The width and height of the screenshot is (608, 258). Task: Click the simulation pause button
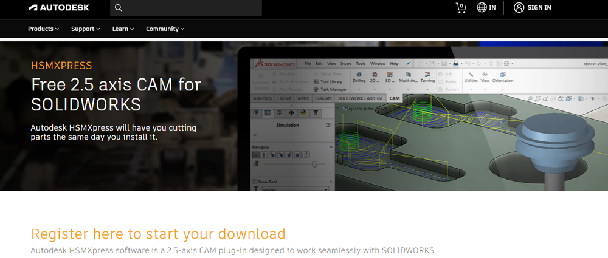click(264, 155)
